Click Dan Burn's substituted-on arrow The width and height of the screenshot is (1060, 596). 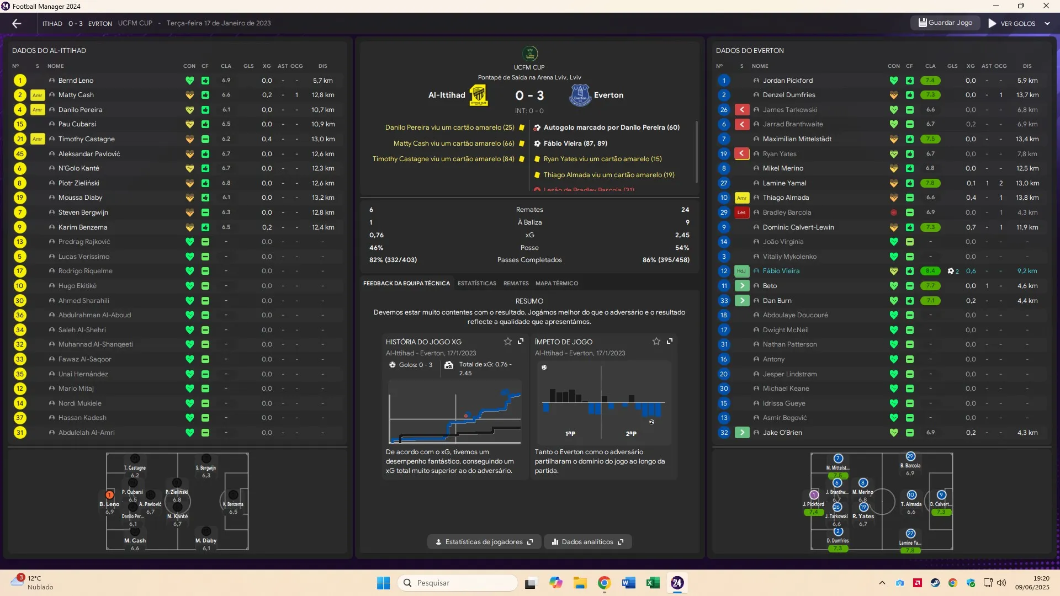(x=741, y=301)
